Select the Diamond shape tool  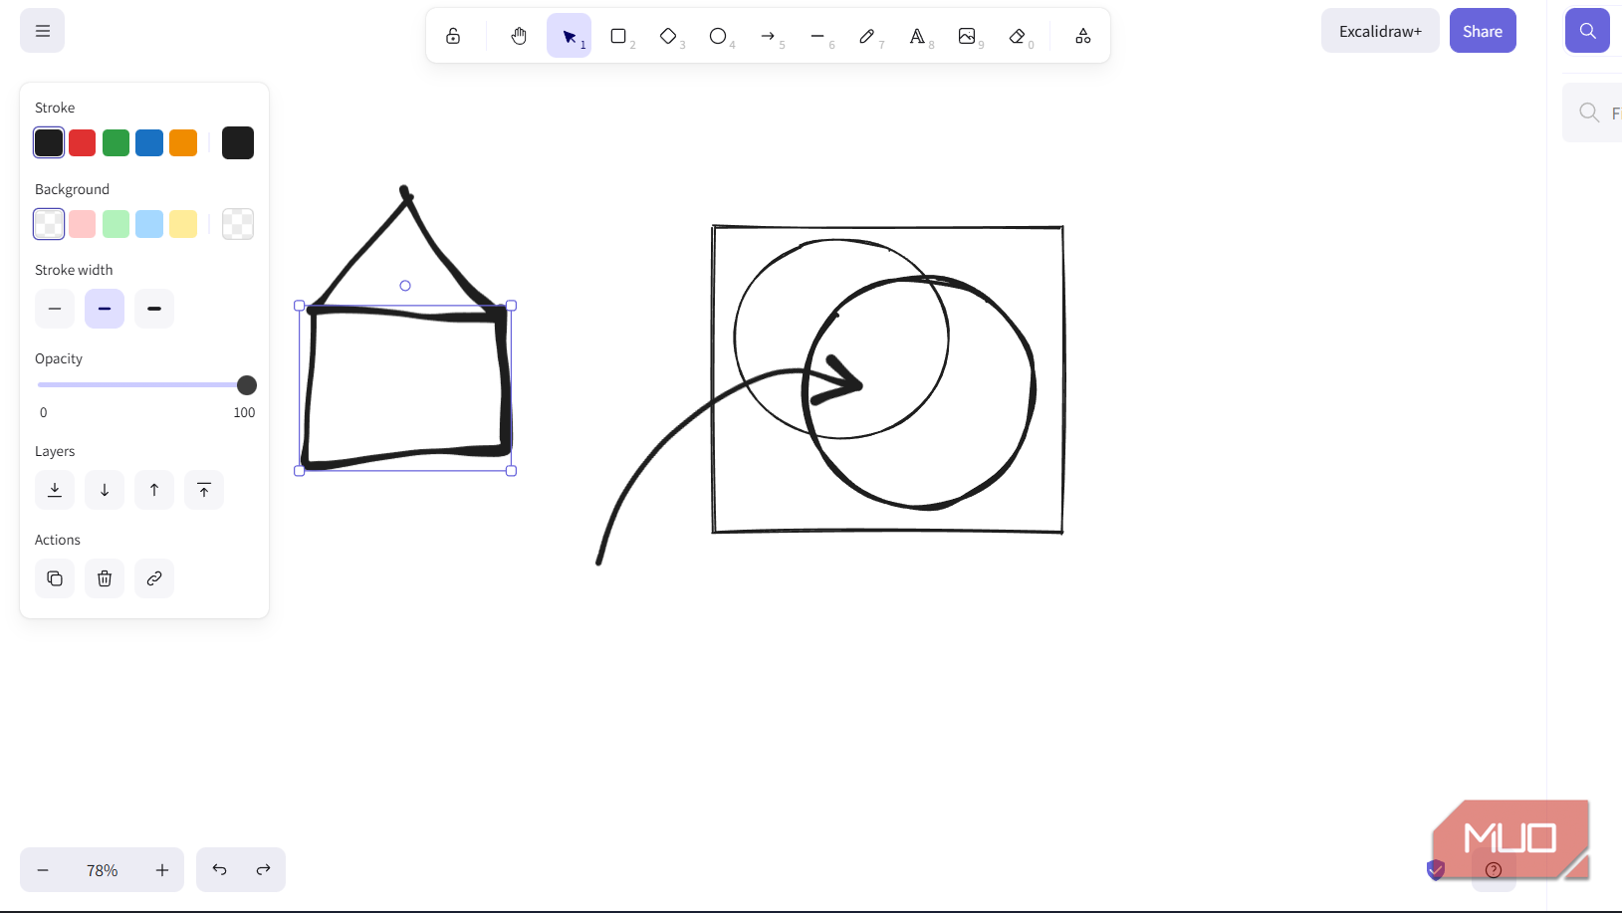tap(668, 35)
